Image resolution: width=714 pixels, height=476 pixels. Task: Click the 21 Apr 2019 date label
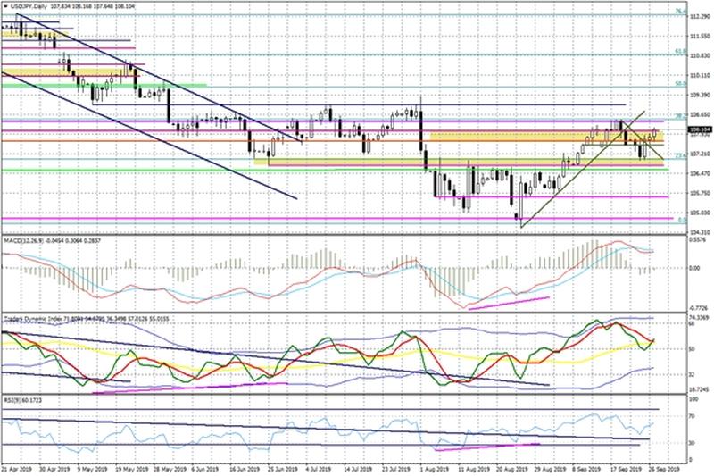(20, 467)
